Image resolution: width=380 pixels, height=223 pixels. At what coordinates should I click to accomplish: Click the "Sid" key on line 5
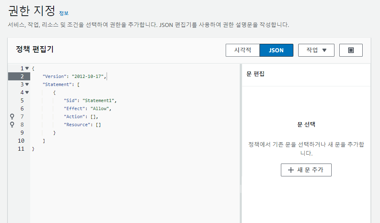pos(71,100)
